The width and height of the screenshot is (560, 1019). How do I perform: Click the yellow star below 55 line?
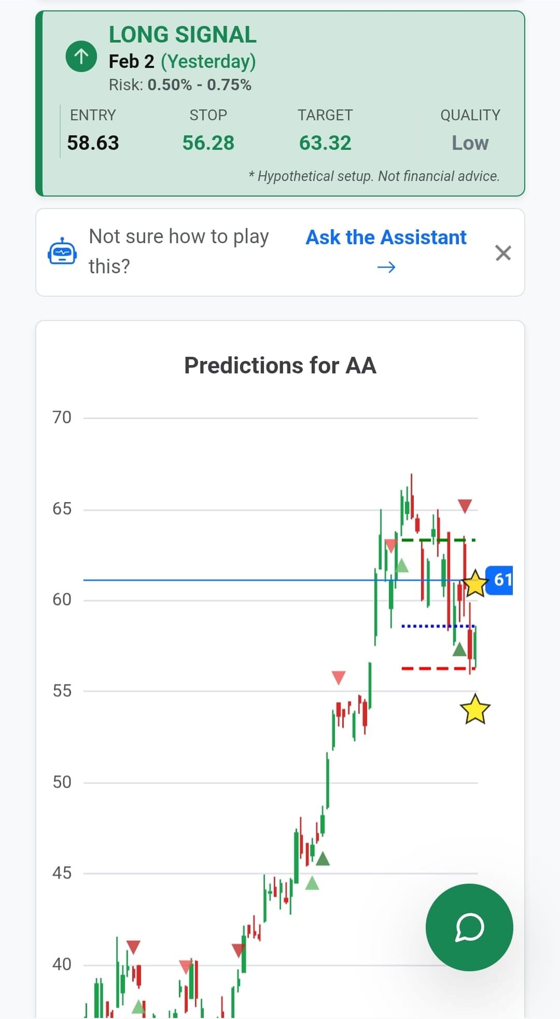tap(474, 709)
